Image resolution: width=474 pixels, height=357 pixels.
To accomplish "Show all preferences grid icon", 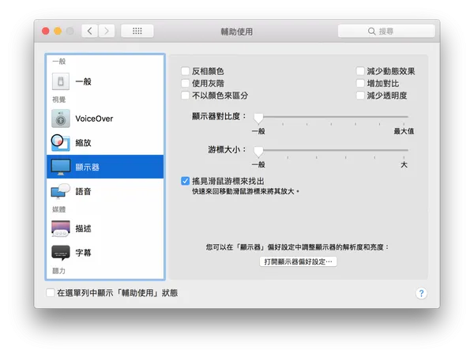I will (137, 31).
